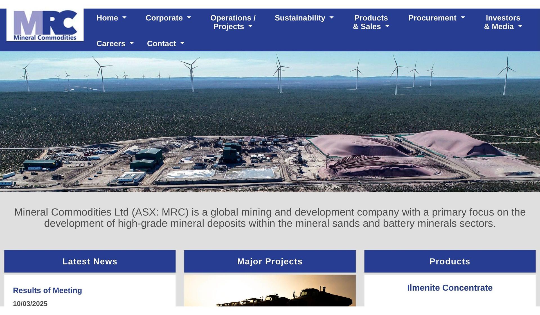
Task: Expand the Corporate menu
Action: coord(168,18)
